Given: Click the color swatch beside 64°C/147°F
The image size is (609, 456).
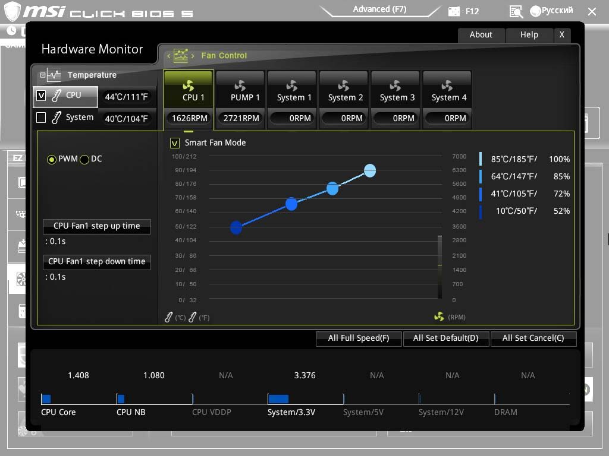Looking at the screenshot, I should point(481,176).
